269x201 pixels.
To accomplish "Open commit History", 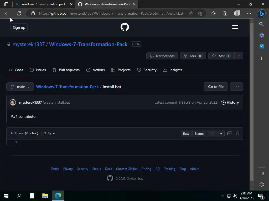I will pos(230,102).
